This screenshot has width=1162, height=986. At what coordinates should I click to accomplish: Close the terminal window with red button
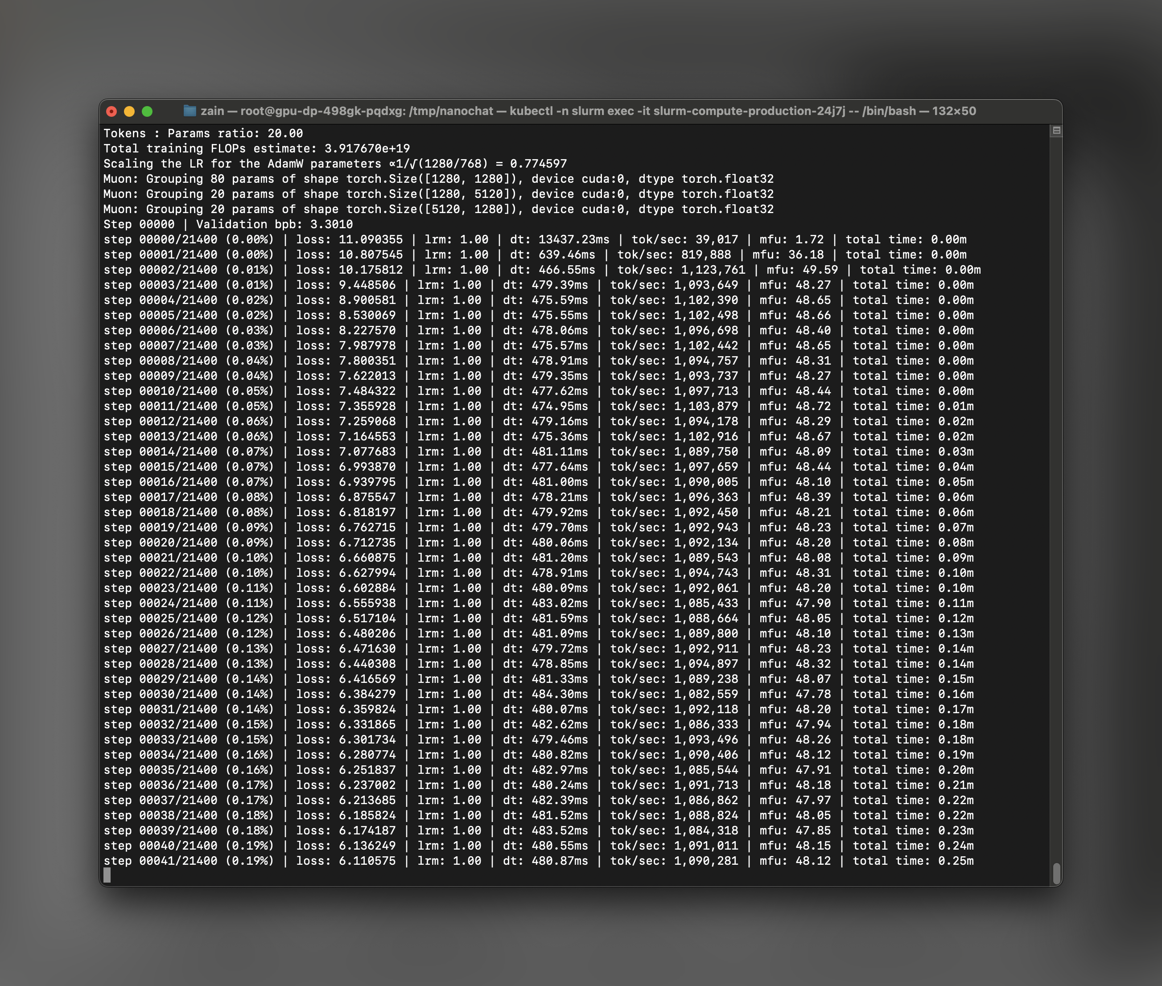click(111, 111)
